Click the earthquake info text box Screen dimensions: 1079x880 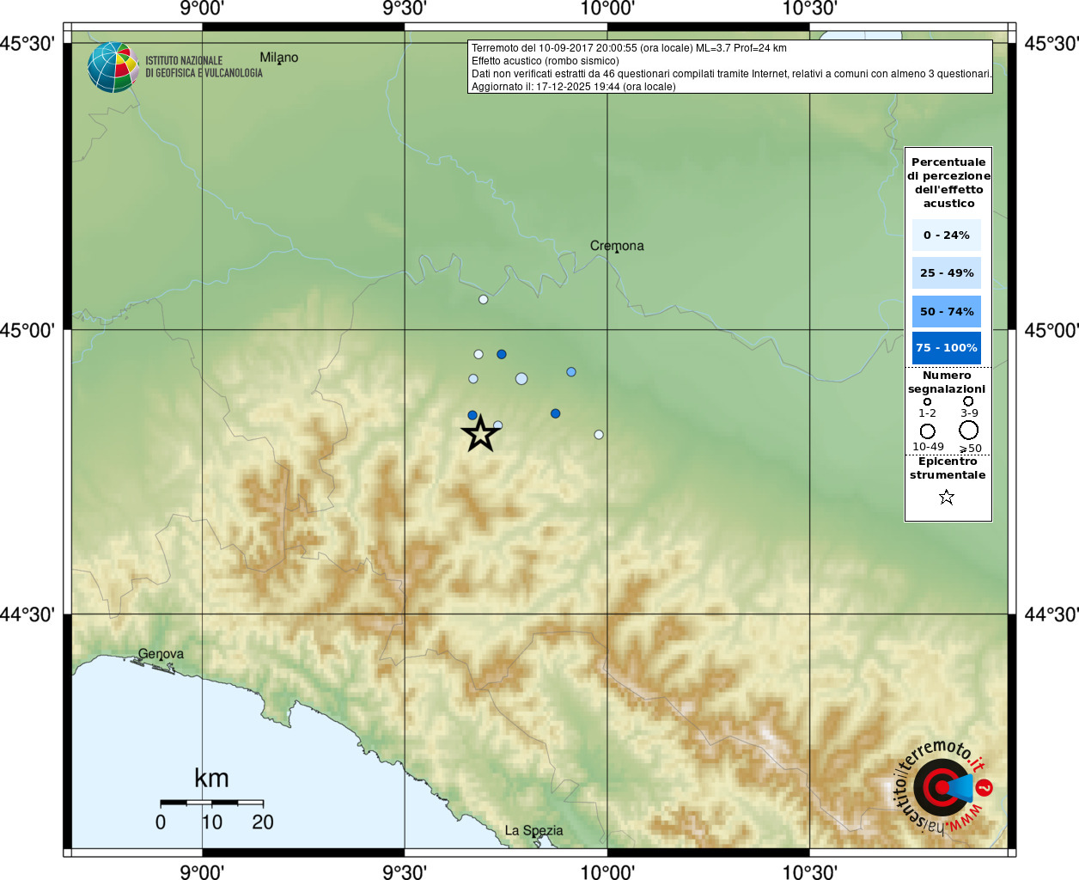[x=730, y=67]
